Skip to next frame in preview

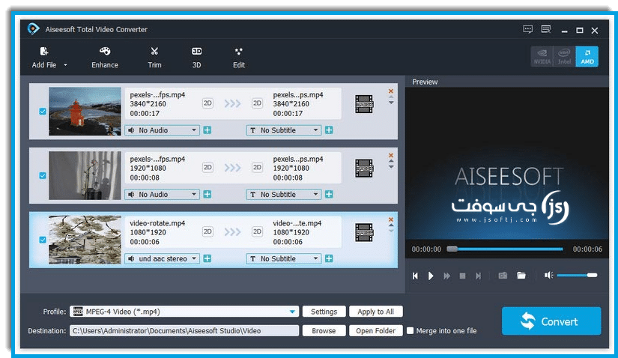coord(478,276)
